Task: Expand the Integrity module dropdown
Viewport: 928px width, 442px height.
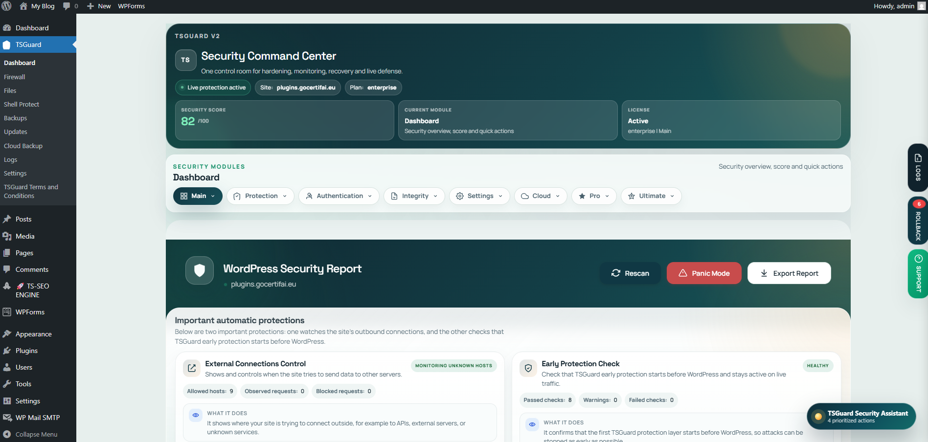Action: click(x=414, y=196)
